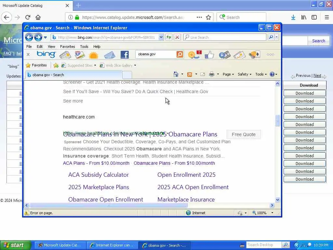This screenshot has height=250, width=333.
Task: Click the IE Home icon
Action: 176,74
